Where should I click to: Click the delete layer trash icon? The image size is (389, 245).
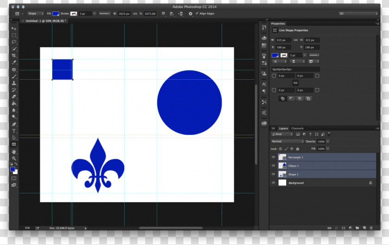(x=371, y=228)
